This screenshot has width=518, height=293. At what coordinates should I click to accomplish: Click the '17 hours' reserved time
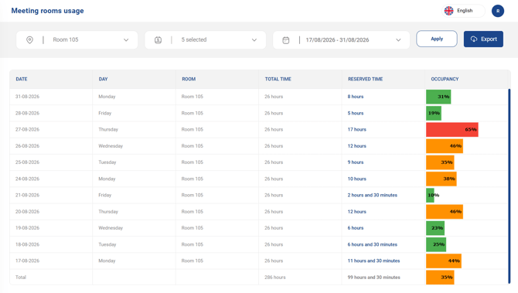point(356,129)
